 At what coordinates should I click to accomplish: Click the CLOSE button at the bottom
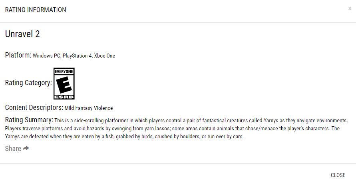tap(338, 175)
